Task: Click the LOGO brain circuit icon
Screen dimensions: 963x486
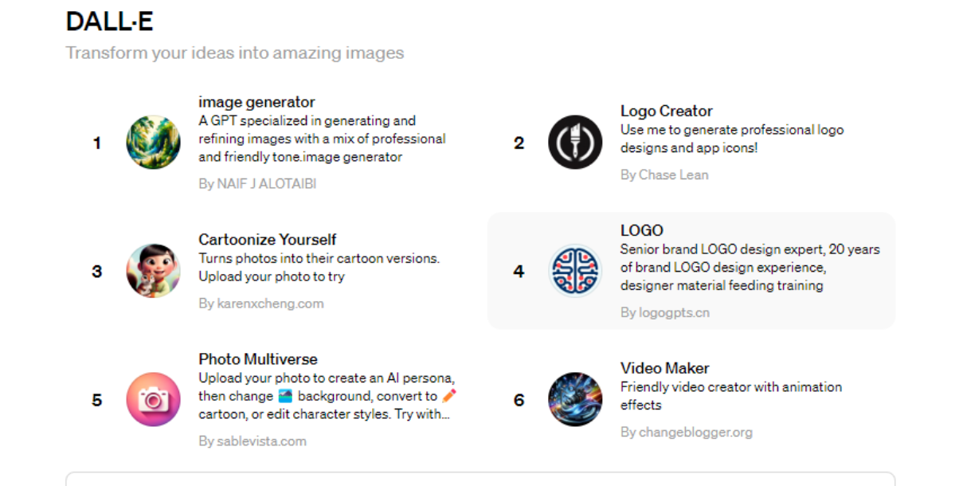Action: (x=575, y=271)
